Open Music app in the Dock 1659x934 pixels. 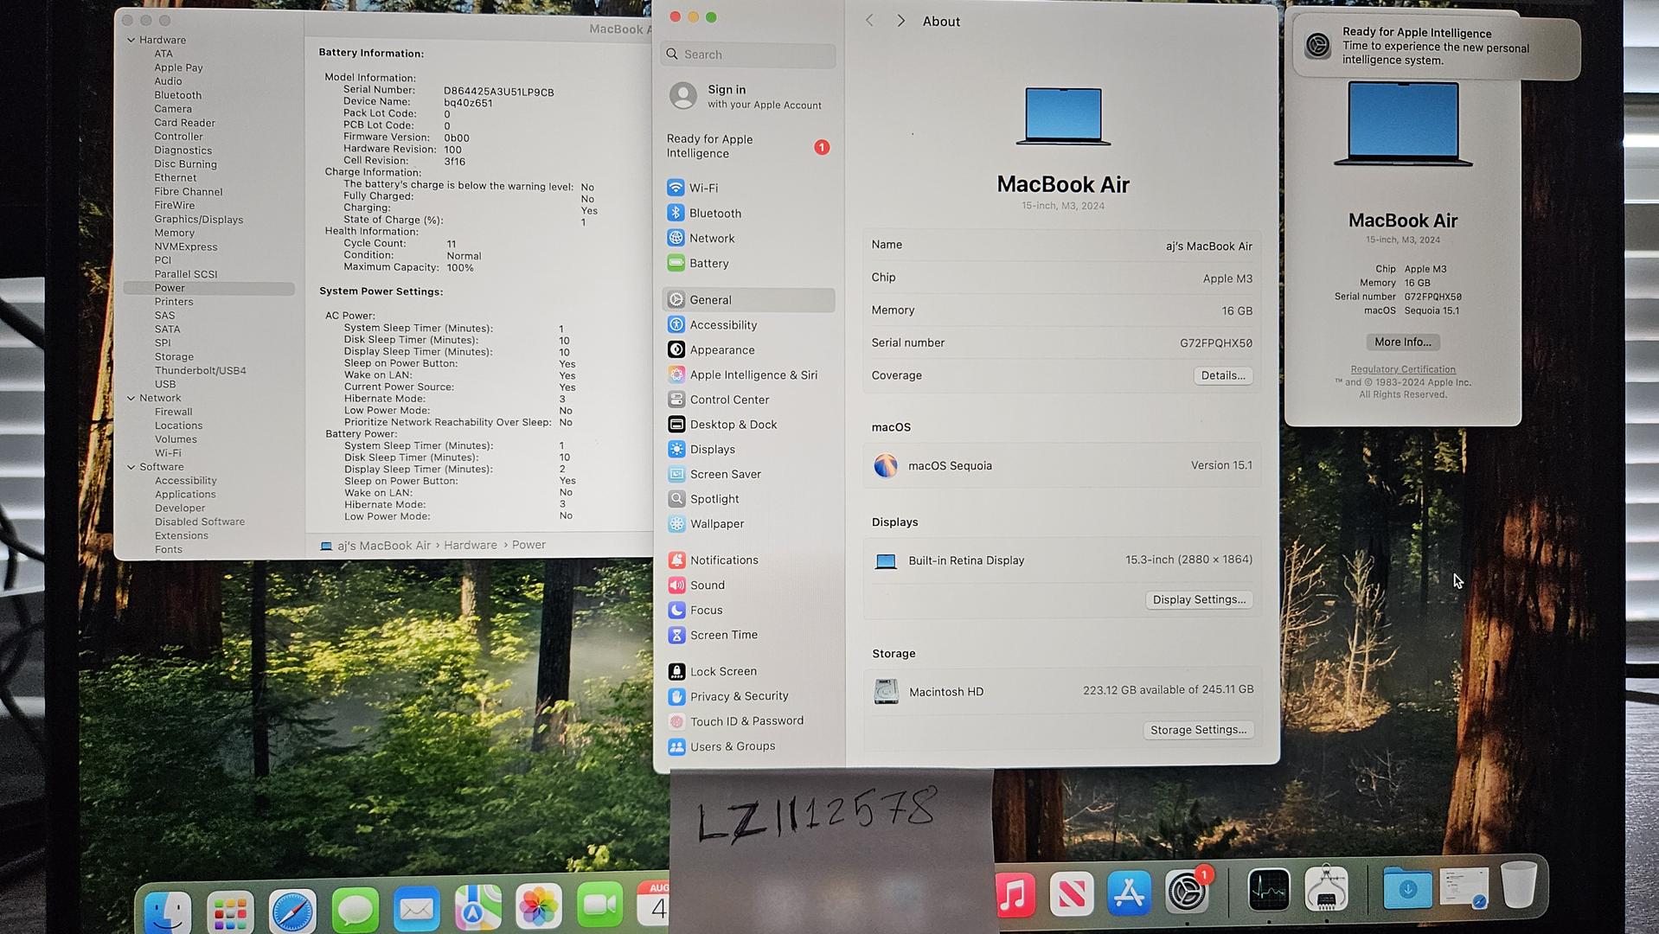(x=1015, y=893)
